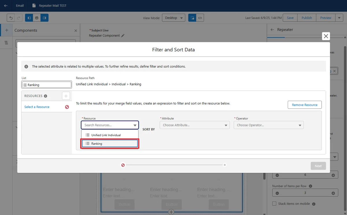
Task: Open the Repeater Mail TEST tab
Action: 49,5
